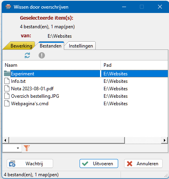Click the horizontal scrollbar left arrow
169x179 pixels.
click(6, 141)
